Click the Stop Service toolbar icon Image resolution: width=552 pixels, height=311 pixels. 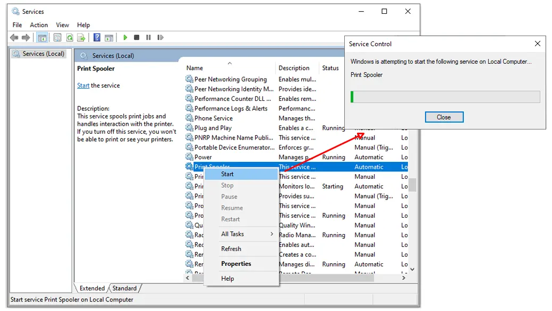(x=137, y=38)
